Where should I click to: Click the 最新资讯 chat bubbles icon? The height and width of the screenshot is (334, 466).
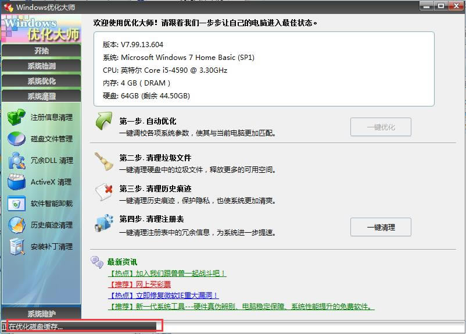pos(97,262)
